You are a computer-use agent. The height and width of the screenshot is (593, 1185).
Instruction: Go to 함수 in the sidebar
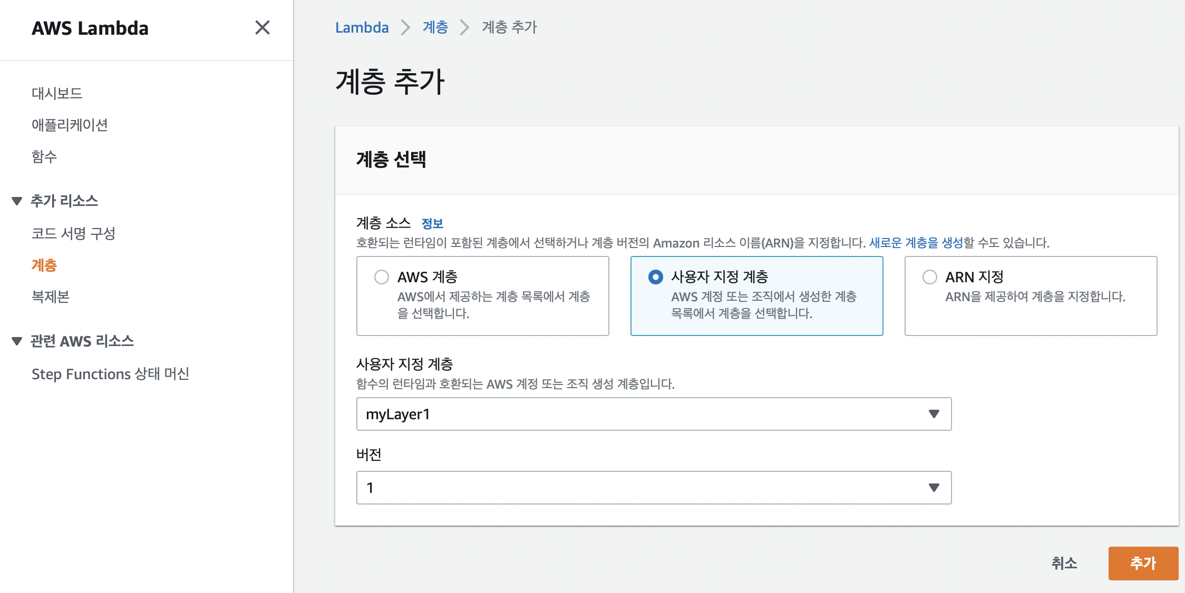pos(44,156)
